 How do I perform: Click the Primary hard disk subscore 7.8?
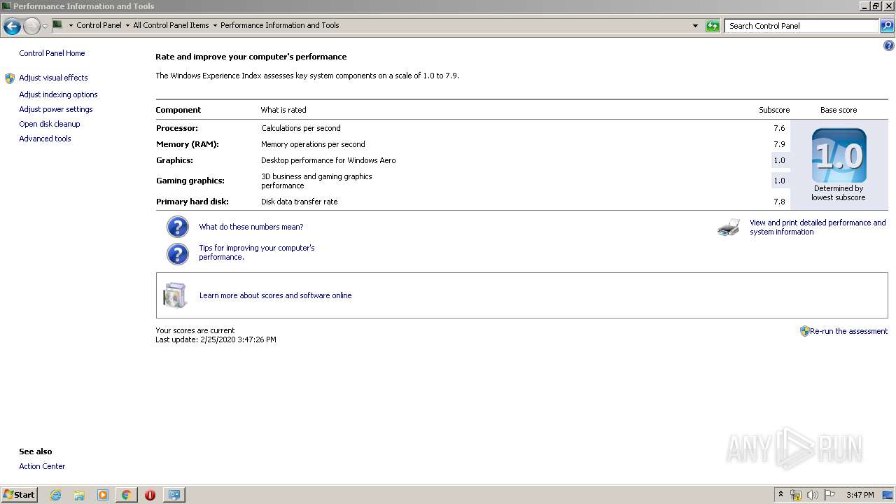click(x=779, y=202)
